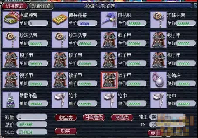This screenshot has width=198, height=138.
Task: Open the 制造类 category tab
Action: (x=122, y=117)
